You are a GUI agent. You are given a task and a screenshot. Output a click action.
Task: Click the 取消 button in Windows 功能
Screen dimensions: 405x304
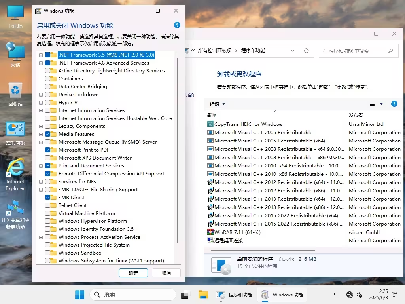(166, 273)
